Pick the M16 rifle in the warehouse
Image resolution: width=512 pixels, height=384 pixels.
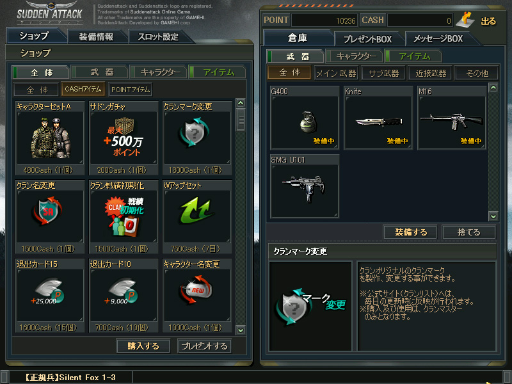[x=452, y=122]
